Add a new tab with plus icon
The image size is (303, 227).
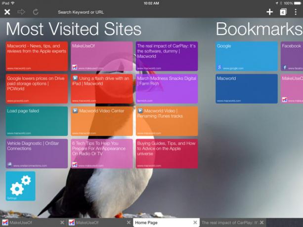tap(269, 12)
